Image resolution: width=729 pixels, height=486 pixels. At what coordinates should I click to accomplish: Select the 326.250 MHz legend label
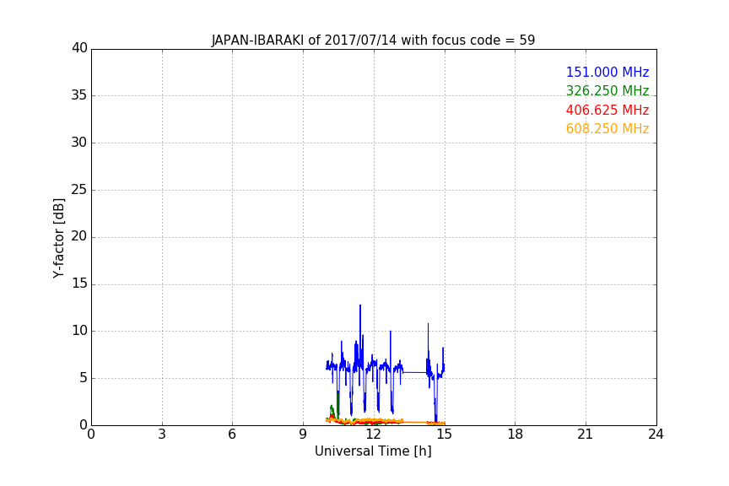[x=607, y=90]
